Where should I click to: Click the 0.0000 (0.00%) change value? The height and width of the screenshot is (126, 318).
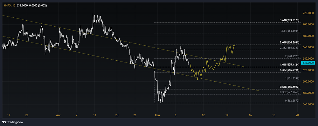click(x=38, y=6)
